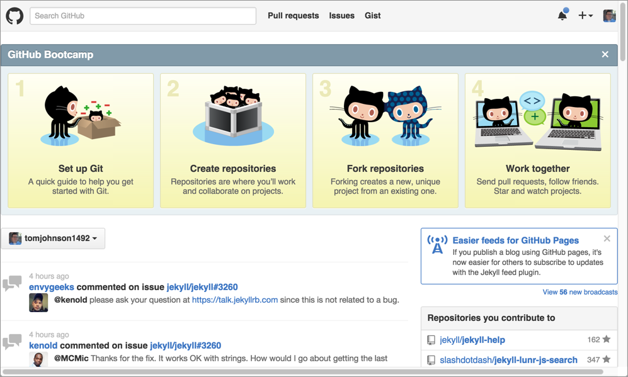Click the envygeeks comment bubble icon
The width and height of the screenshot is (628, 377).
click(x=12, y=284)
